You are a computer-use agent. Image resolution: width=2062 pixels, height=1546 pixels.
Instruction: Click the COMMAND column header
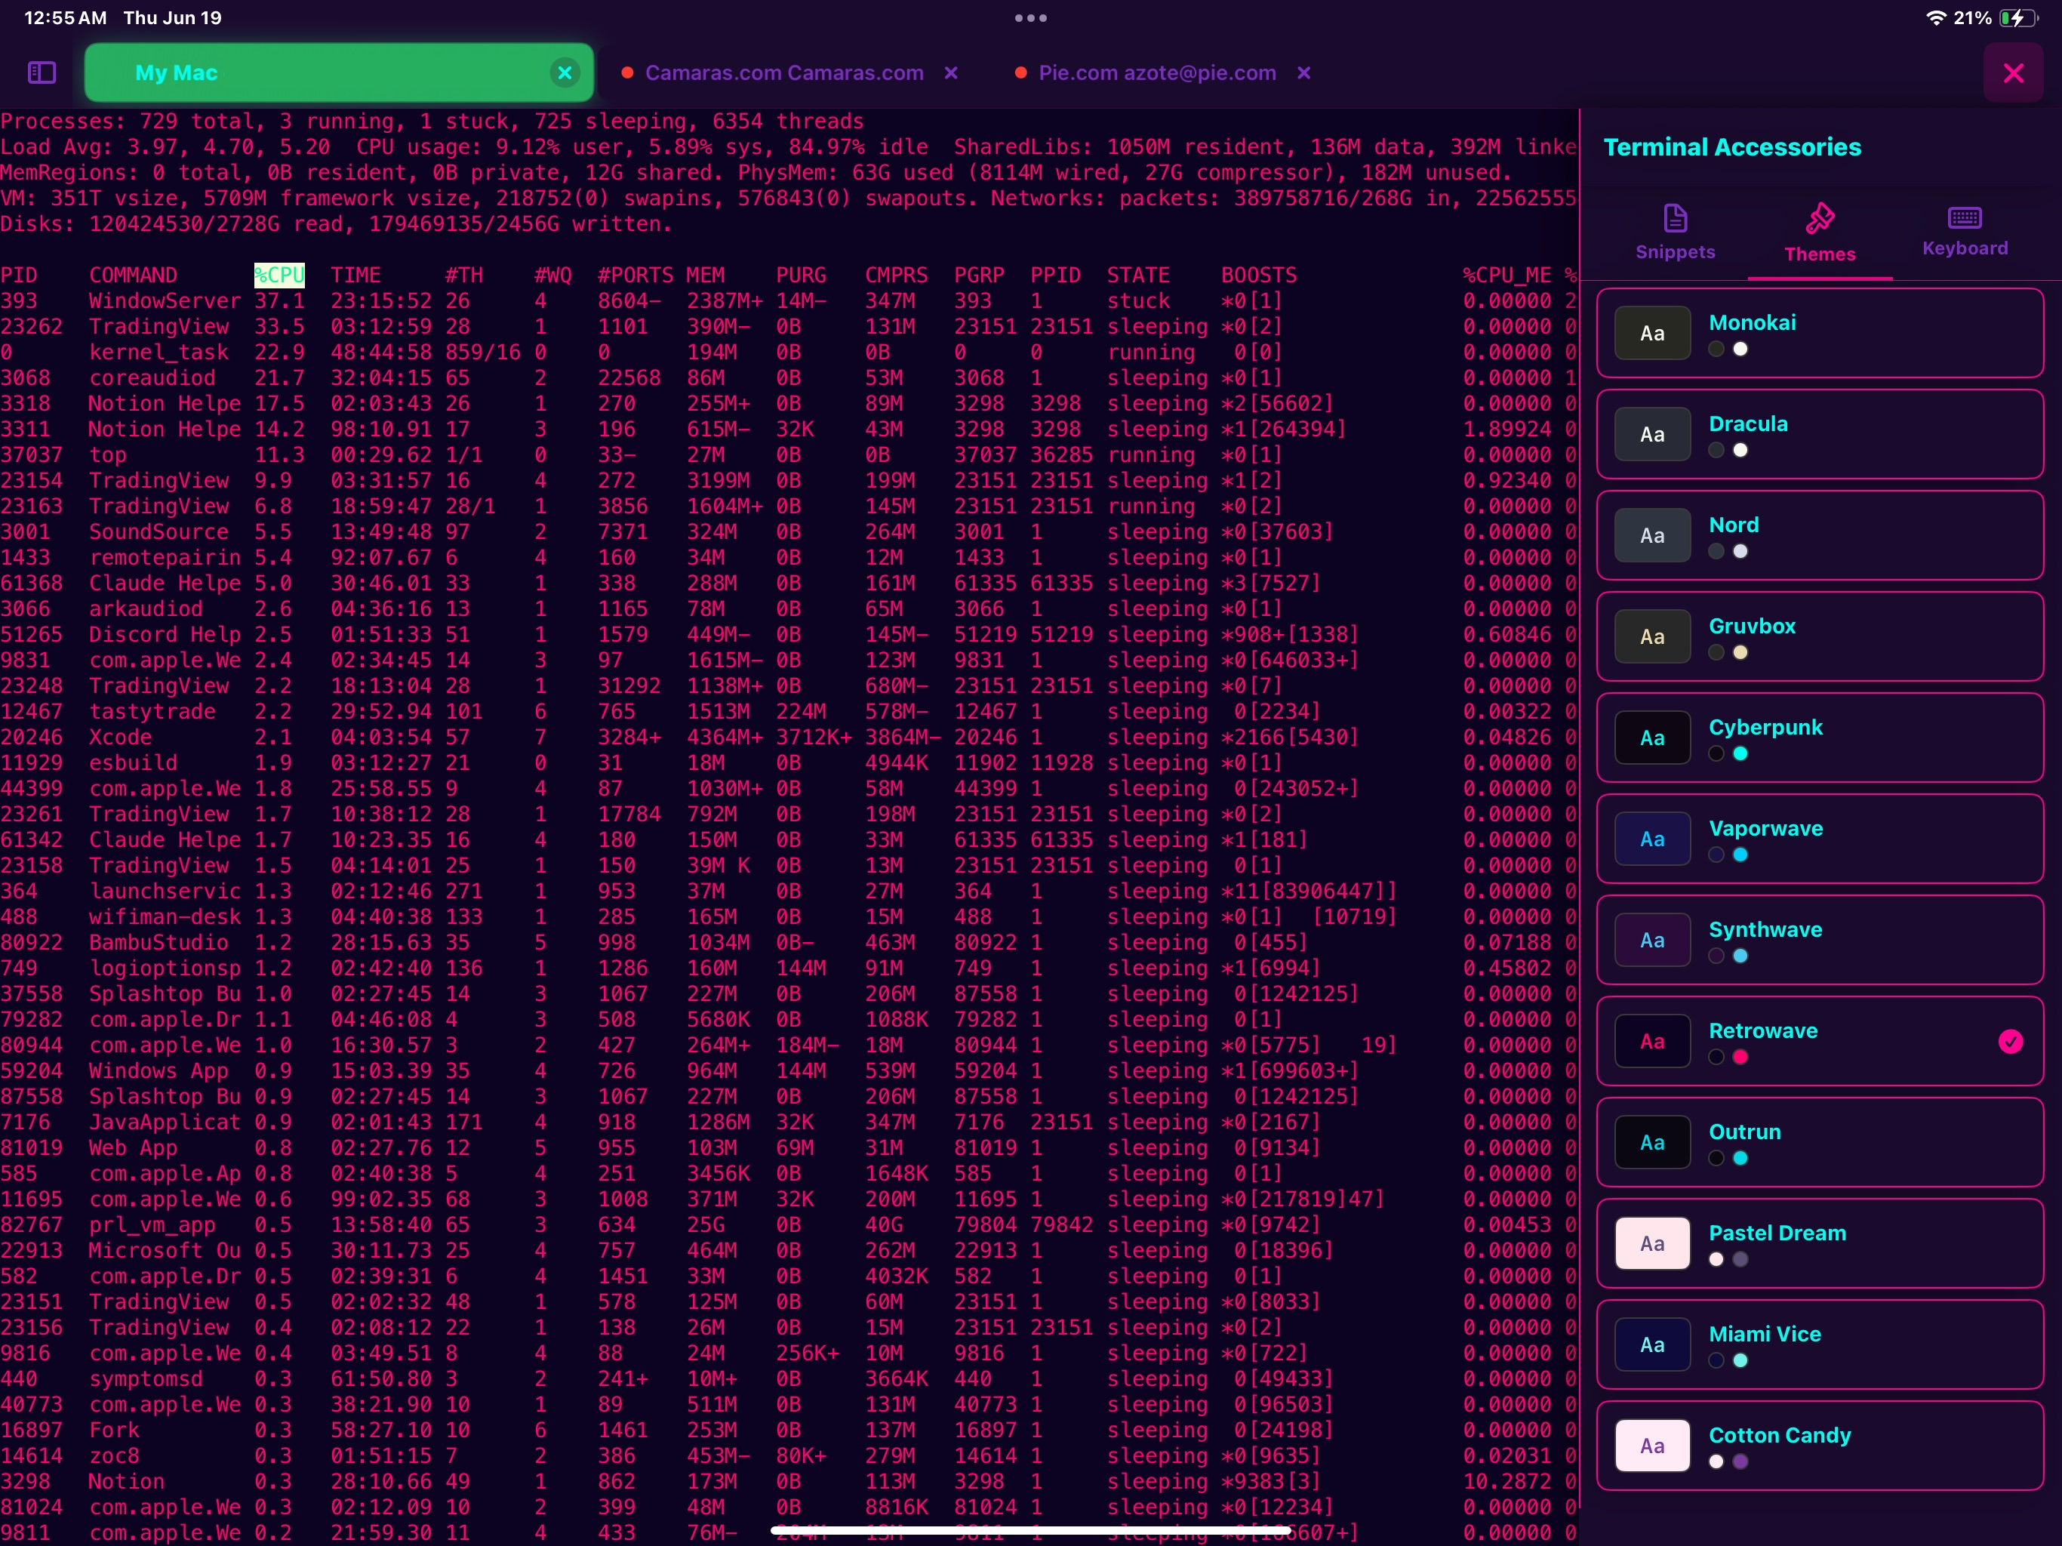132,275
